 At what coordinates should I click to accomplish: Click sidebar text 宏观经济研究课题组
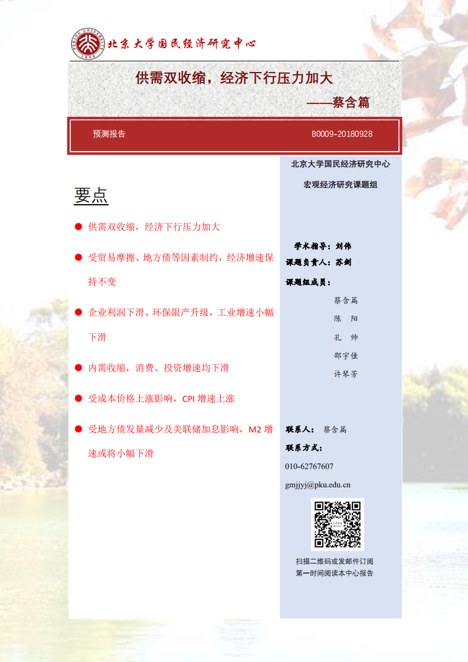[341, 185]
